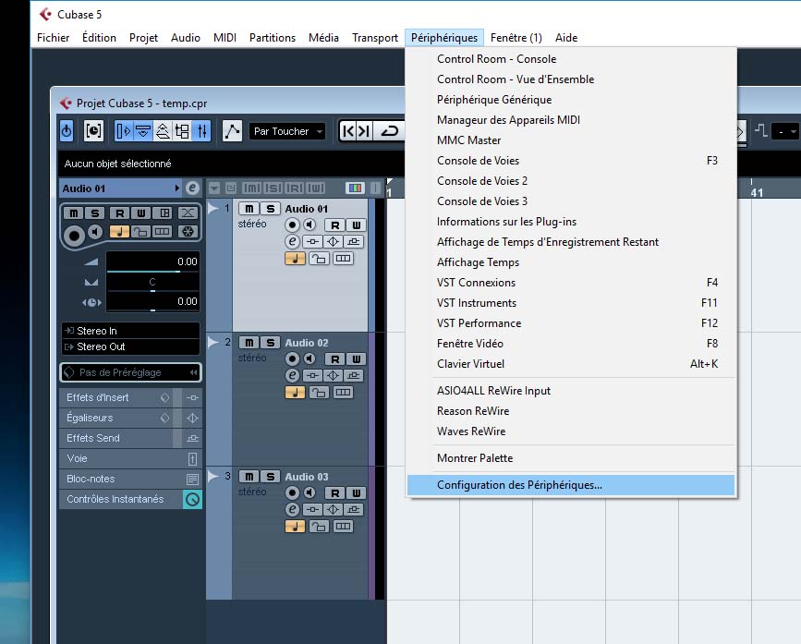Expand the Effets d'Insert inspector section
The width and height of the screenshot is (801, 644).
98,397
